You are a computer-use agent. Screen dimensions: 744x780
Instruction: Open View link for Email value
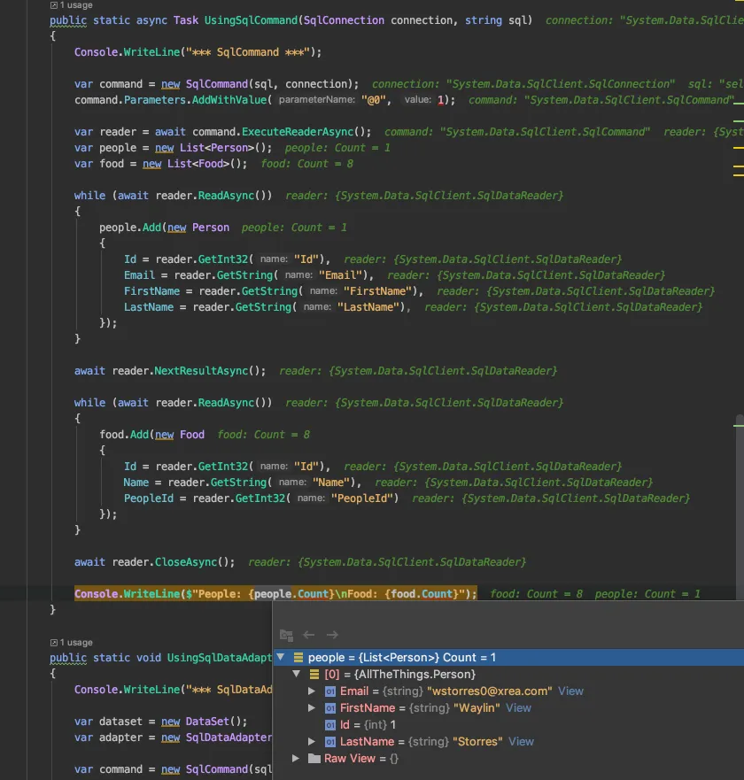point(570,691)
